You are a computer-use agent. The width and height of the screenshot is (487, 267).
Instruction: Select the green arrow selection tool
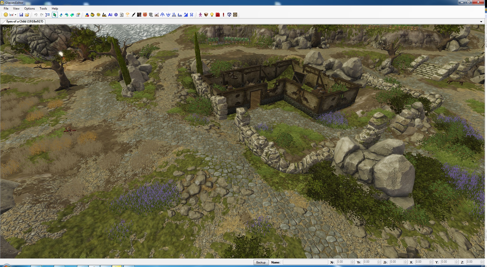coord(55,15)
